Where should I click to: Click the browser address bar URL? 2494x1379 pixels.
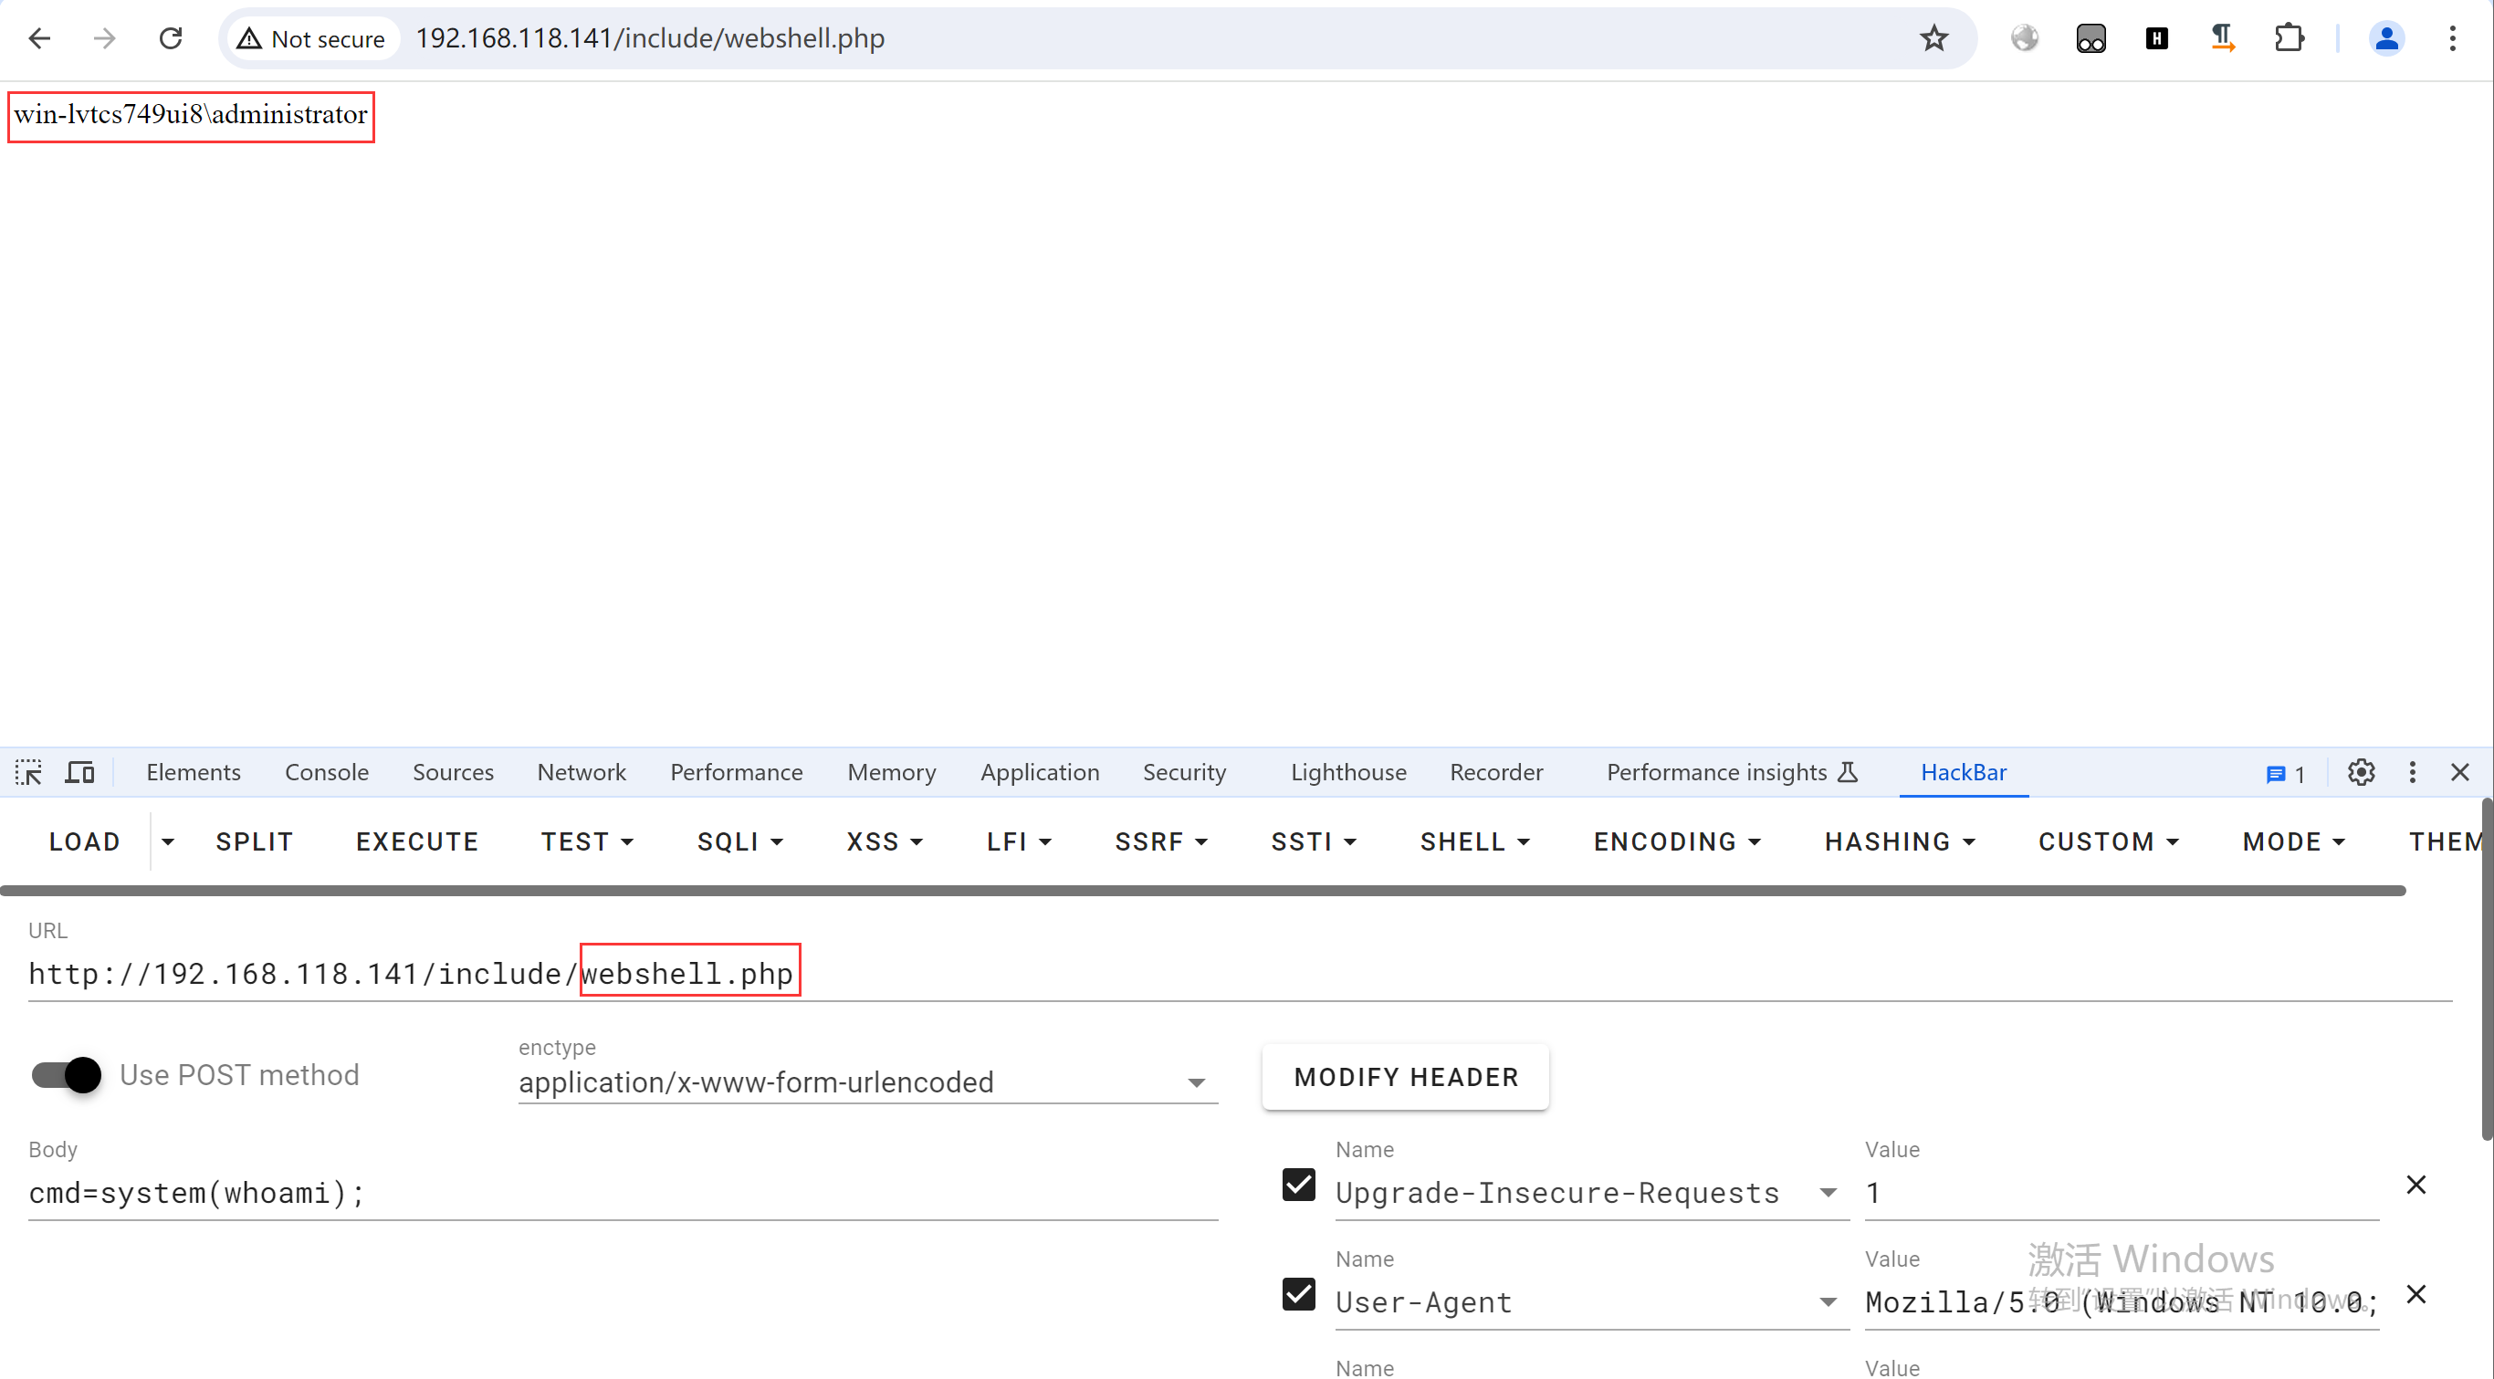[x=650, y=38]
